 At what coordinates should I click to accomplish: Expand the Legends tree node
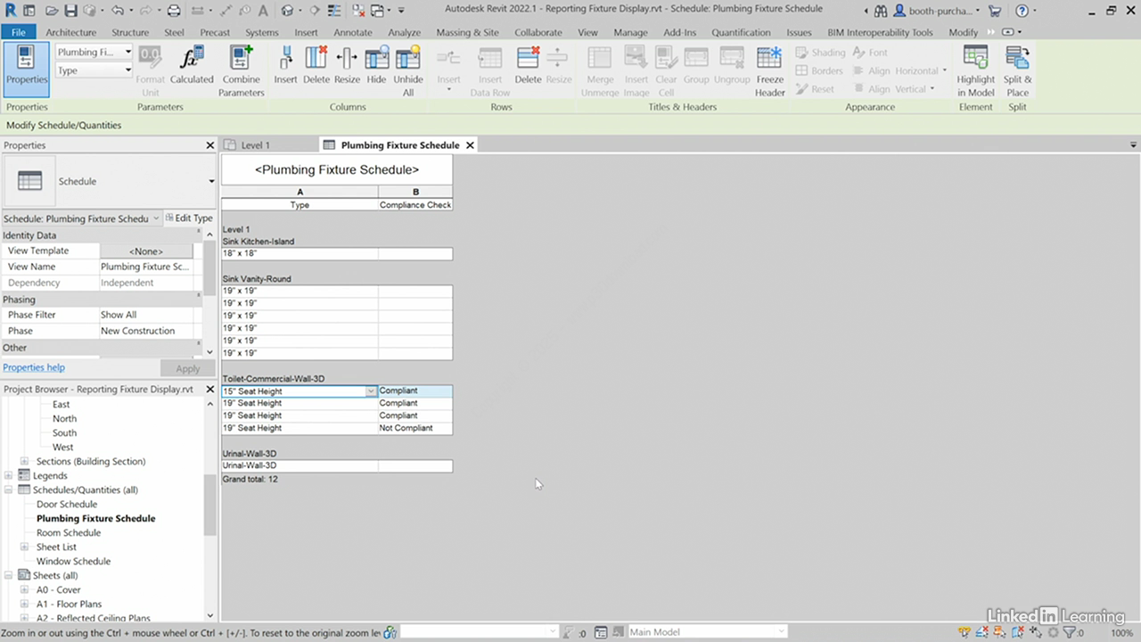(9, 475)
